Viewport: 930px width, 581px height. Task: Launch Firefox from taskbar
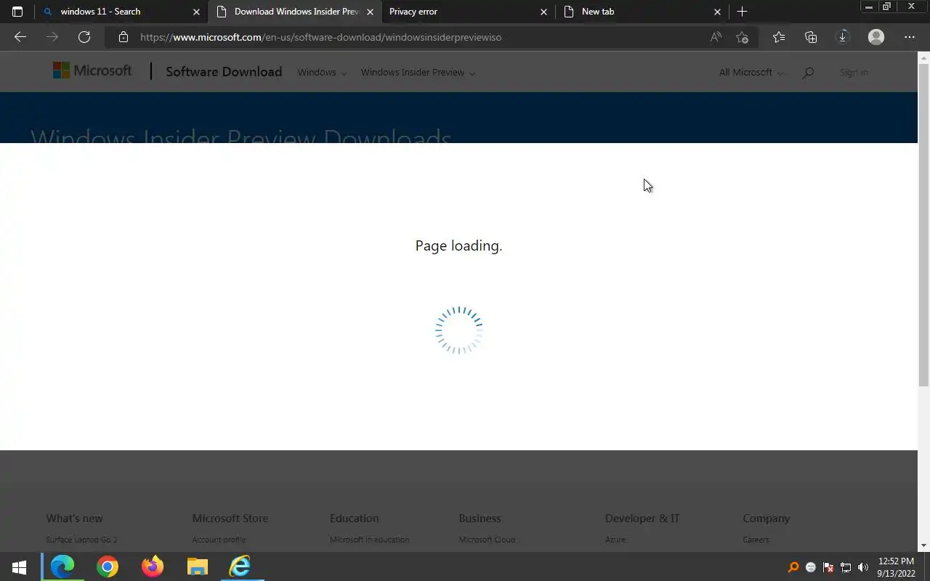(153, 566)
